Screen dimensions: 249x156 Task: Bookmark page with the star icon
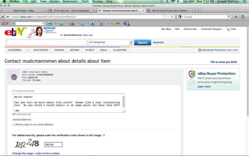165,17
